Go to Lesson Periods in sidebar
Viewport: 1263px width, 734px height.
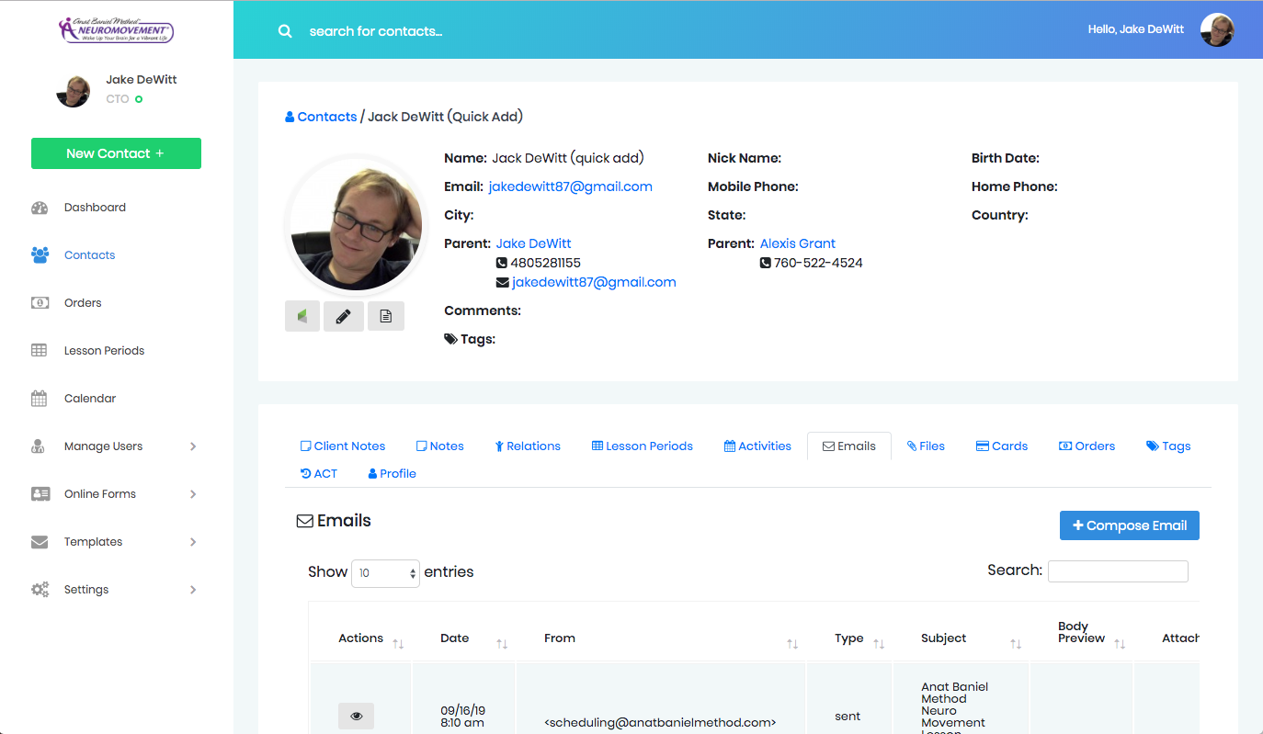pyautogui.click(x=104, y=351)
